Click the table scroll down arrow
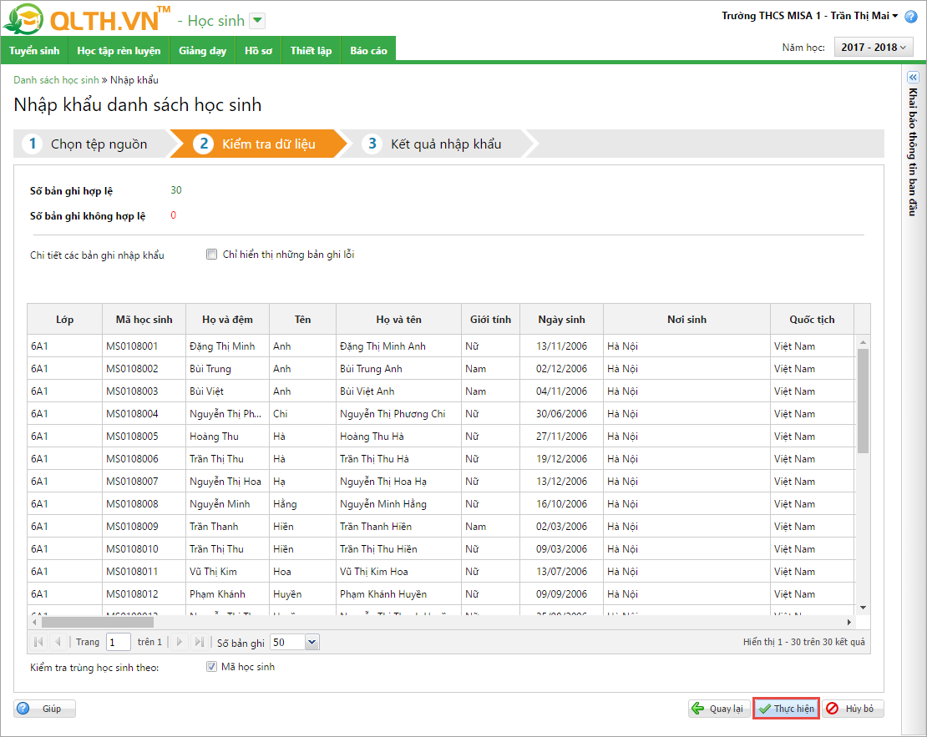The image size is (927, 737). point(864,608)
